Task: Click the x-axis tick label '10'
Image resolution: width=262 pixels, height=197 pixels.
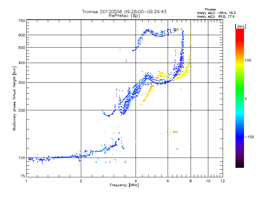Action: [x=208, y=181]
